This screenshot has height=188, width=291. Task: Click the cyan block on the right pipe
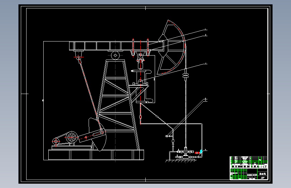click(x=201, y=152)
